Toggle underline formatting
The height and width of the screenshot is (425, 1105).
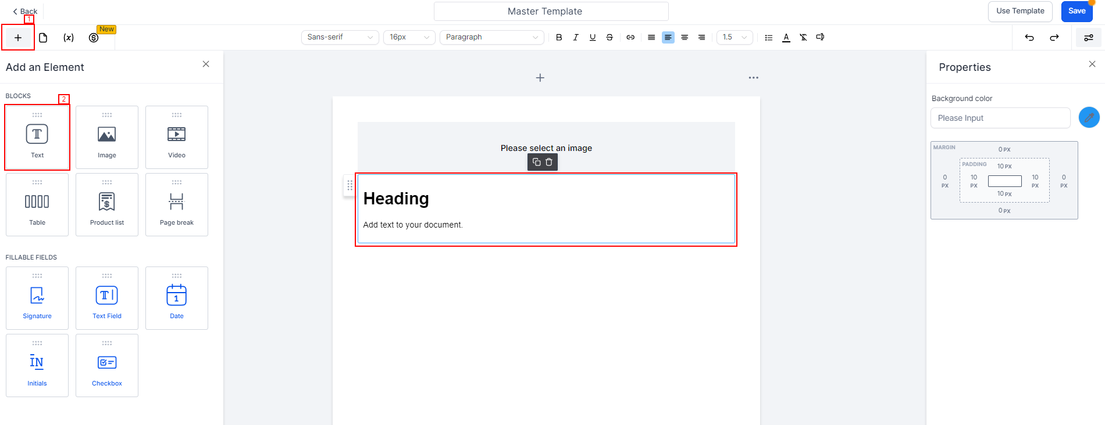click(x=593, y=37)
